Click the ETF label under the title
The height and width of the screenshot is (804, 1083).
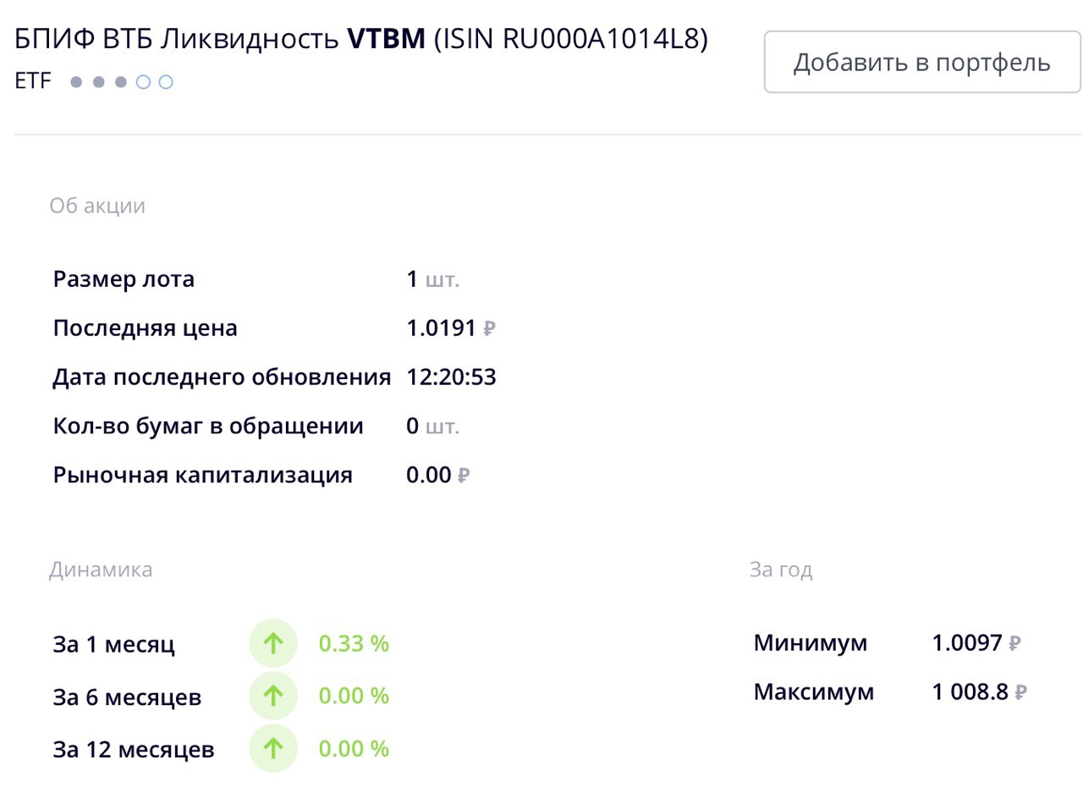click(x=33, y=82)
